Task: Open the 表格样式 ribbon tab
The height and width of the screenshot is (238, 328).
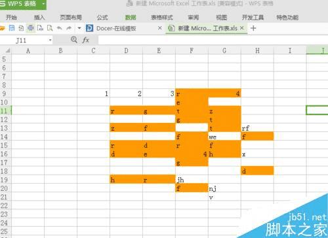Action: click(162, 18)
